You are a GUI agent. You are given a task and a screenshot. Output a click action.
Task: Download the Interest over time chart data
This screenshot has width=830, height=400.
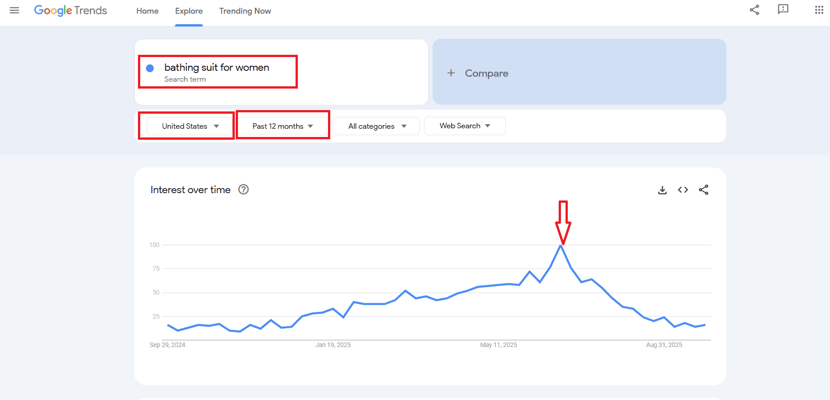click(662, 189)
